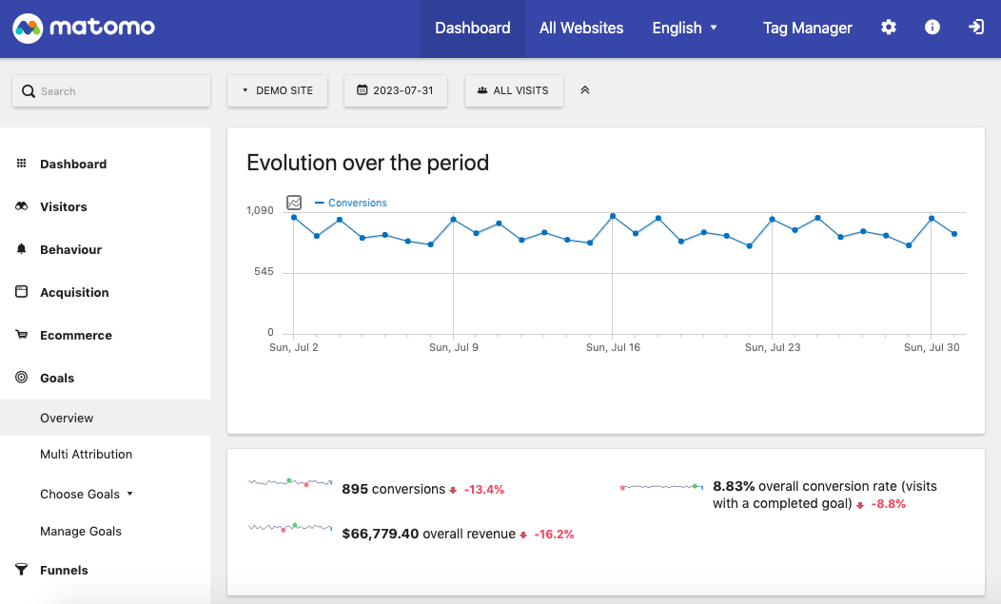Click the search input field
The height and width of the screenshot is (604, 1001).
[110, 90]
